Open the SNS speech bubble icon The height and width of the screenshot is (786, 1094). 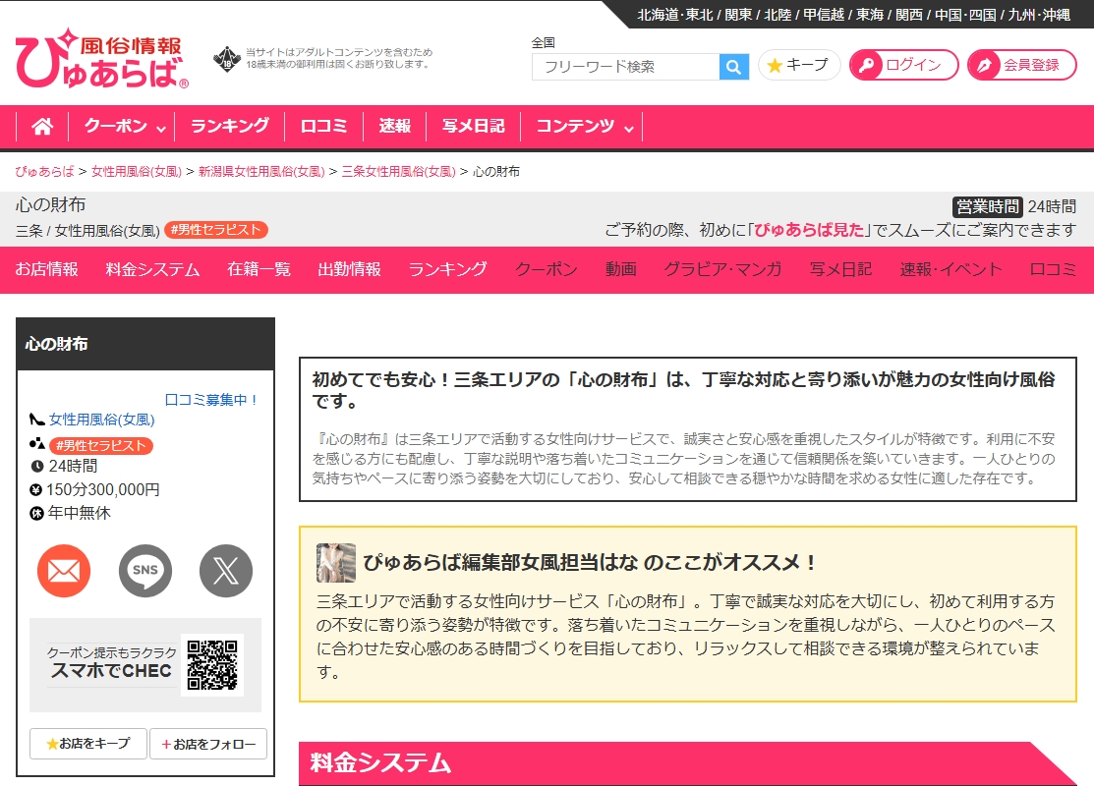pyautogui.click(x=145, y=571)
